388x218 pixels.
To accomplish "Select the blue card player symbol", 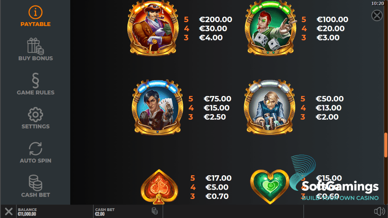I will pos(158,107).
